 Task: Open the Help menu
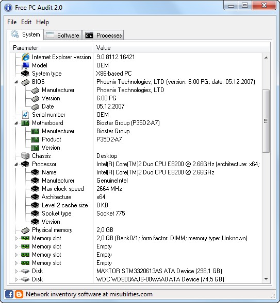[42, 22]
